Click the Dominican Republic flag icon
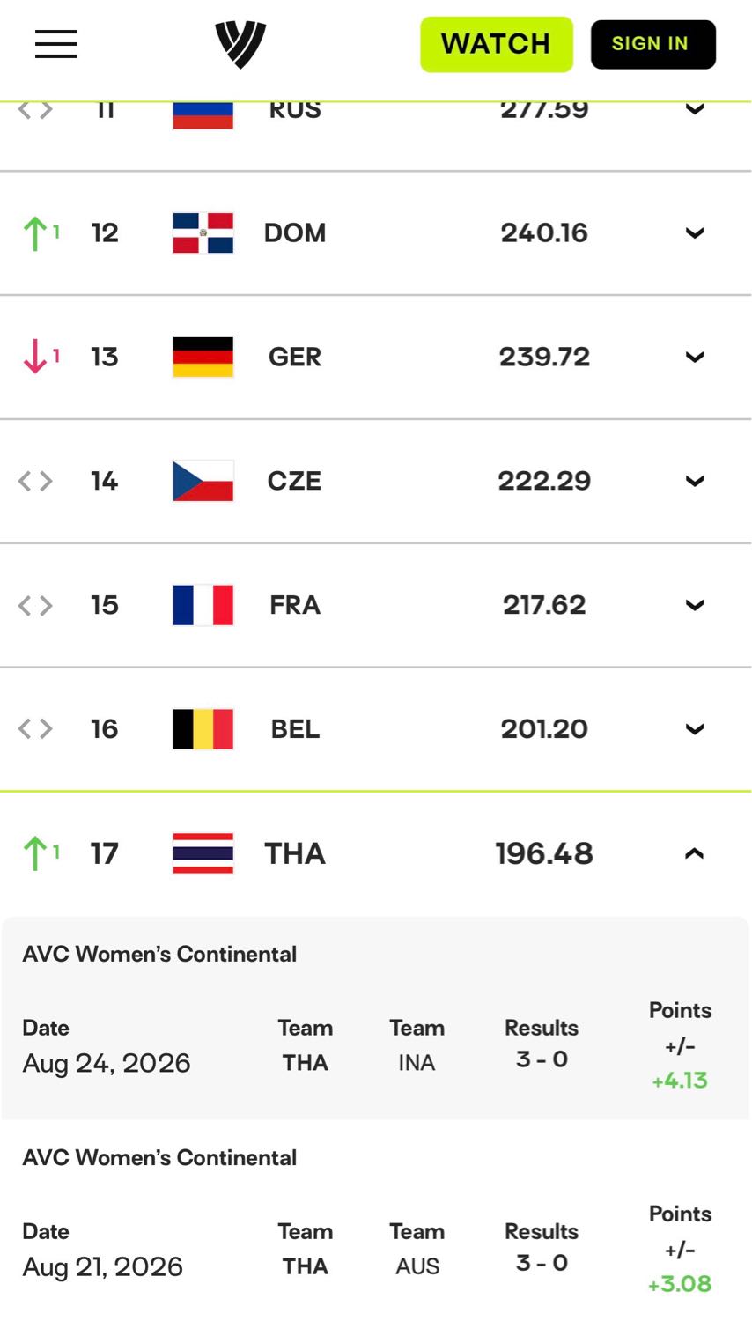This screenshot has height=1321, width=752. click(x=203, y=233)
